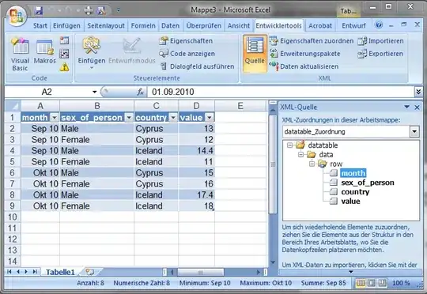This screenshot has width=427, height=294.
Task: Open the Makros dialog
Action: pos(44,52)
